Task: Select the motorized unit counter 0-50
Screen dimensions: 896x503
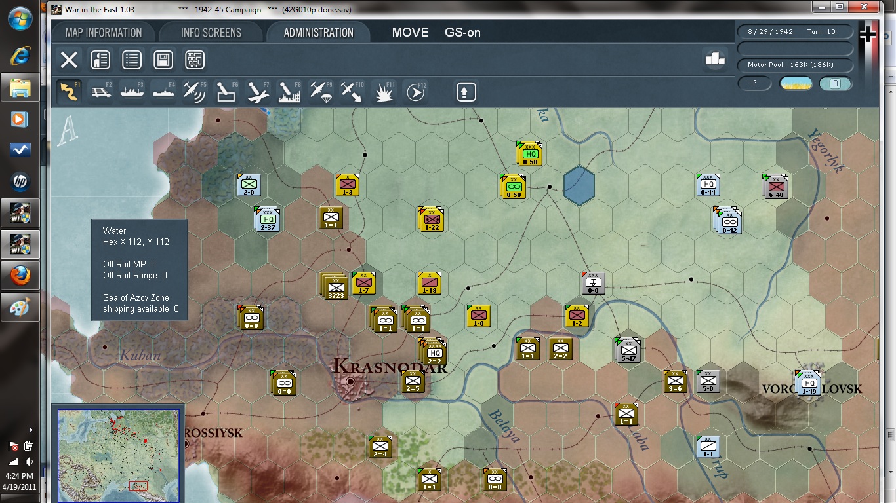Action: (x=513, y=187)
